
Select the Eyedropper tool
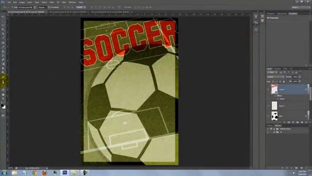tap(3, 38)
